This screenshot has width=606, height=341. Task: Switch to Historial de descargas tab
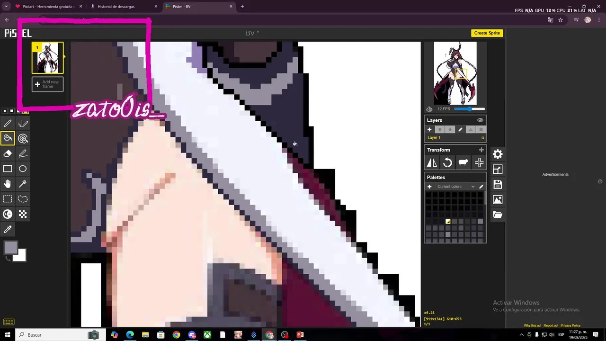point(124,7)
